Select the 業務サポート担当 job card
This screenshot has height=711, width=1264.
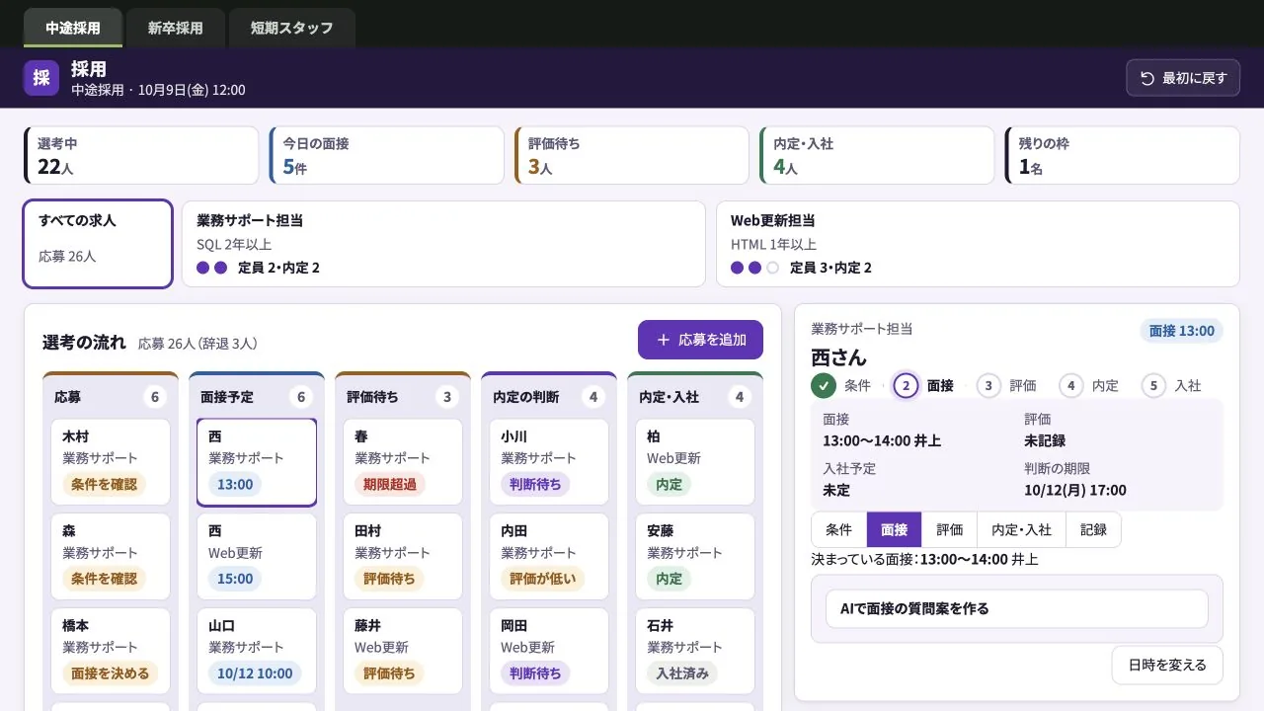click(x=443, y=244)
